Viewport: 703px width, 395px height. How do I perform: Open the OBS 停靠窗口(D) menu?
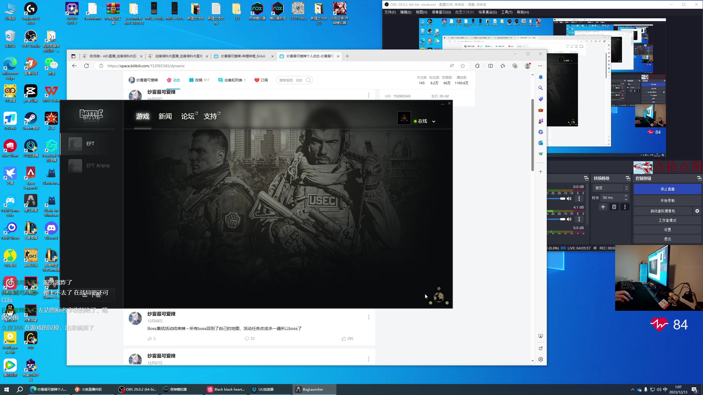tap(441, 12)
